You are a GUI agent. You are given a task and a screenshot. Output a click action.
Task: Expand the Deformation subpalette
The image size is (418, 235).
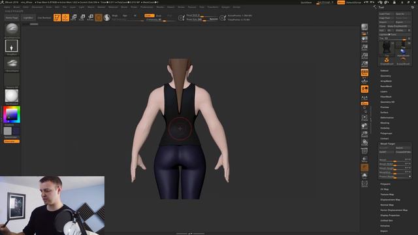click(387, 117)
